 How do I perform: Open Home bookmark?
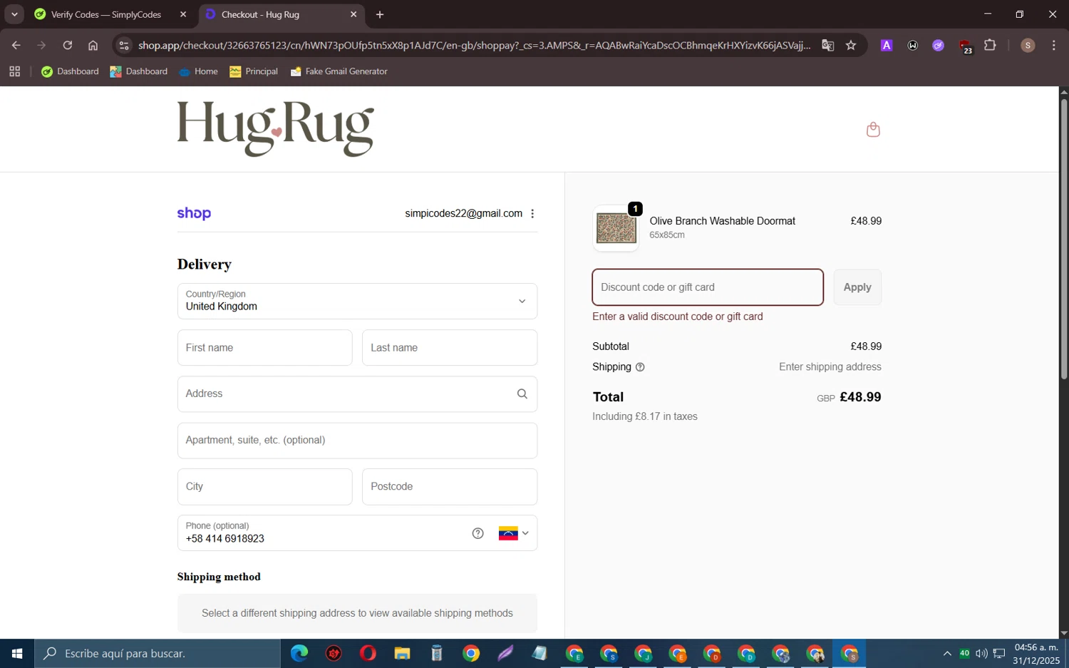click(x=198, y=71)
